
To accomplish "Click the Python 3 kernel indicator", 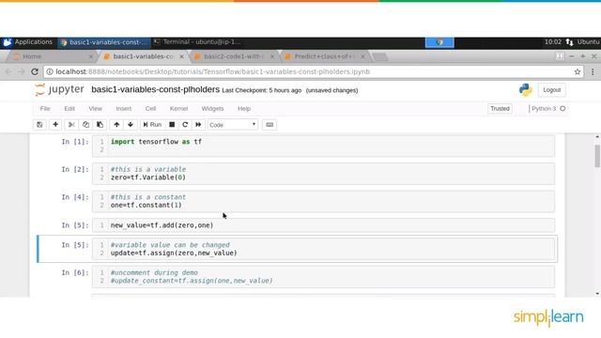I will click(544, 109).
